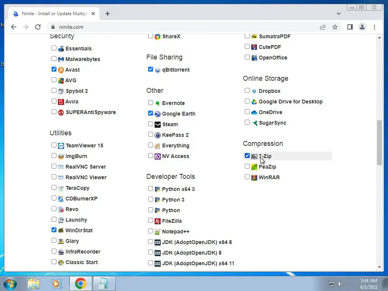Check the Python x64 3 checkbox
This screenshot has width=388, height=291.
coord(150,189)
